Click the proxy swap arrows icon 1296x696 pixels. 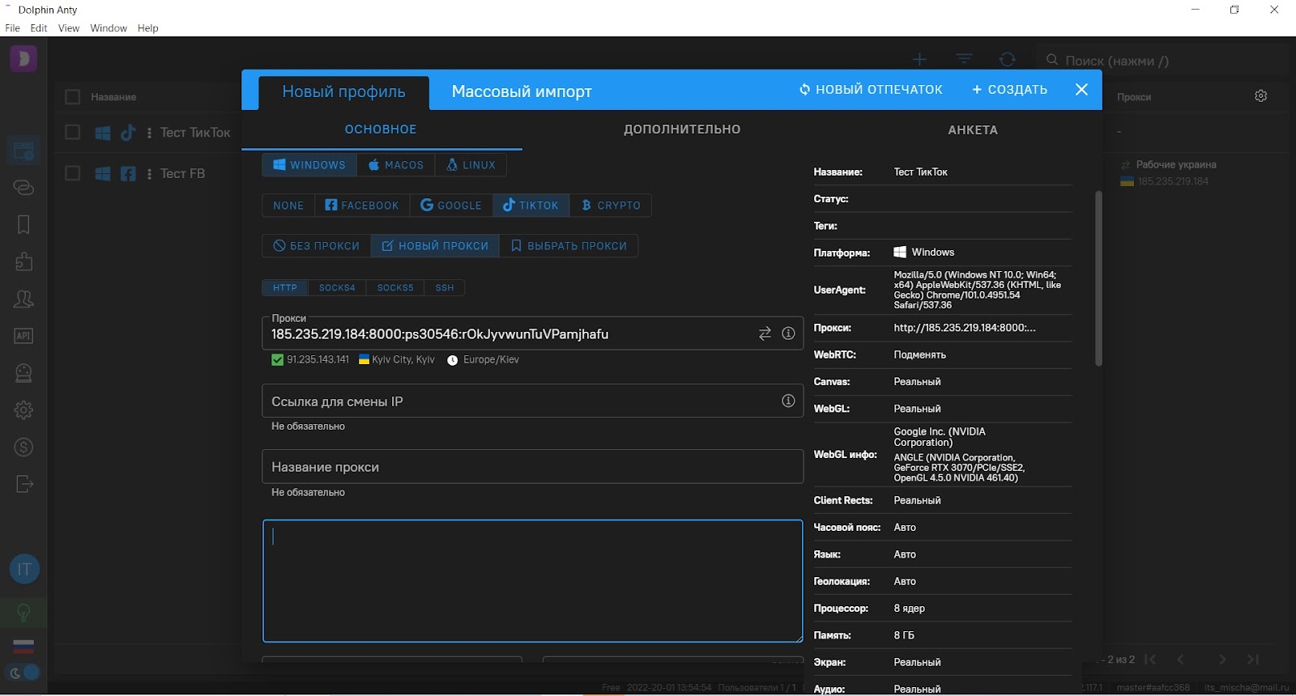click(x=765, y=333)
